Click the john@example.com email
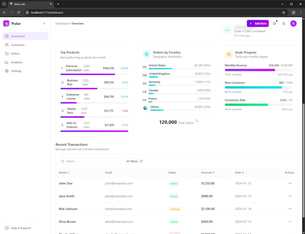The height and width of the screenshot is (234, 305). click(x=119, y=183)
